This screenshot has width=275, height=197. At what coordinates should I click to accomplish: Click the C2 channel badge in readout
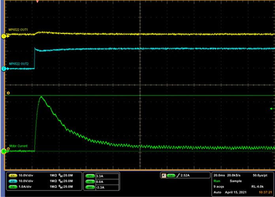(12, 181)
